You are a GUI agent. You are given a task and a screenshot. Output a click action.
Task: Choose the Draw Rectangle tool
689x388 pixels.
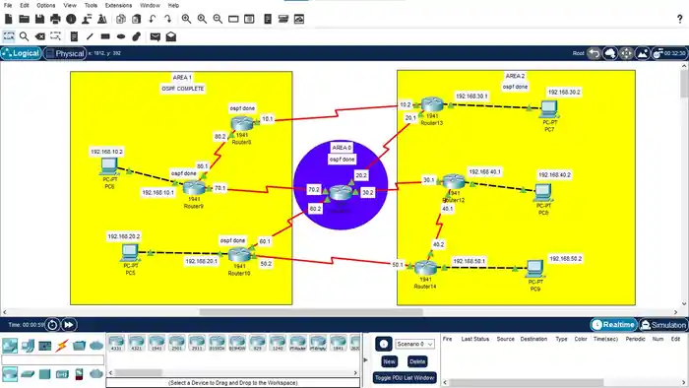[x=105, y=36]
